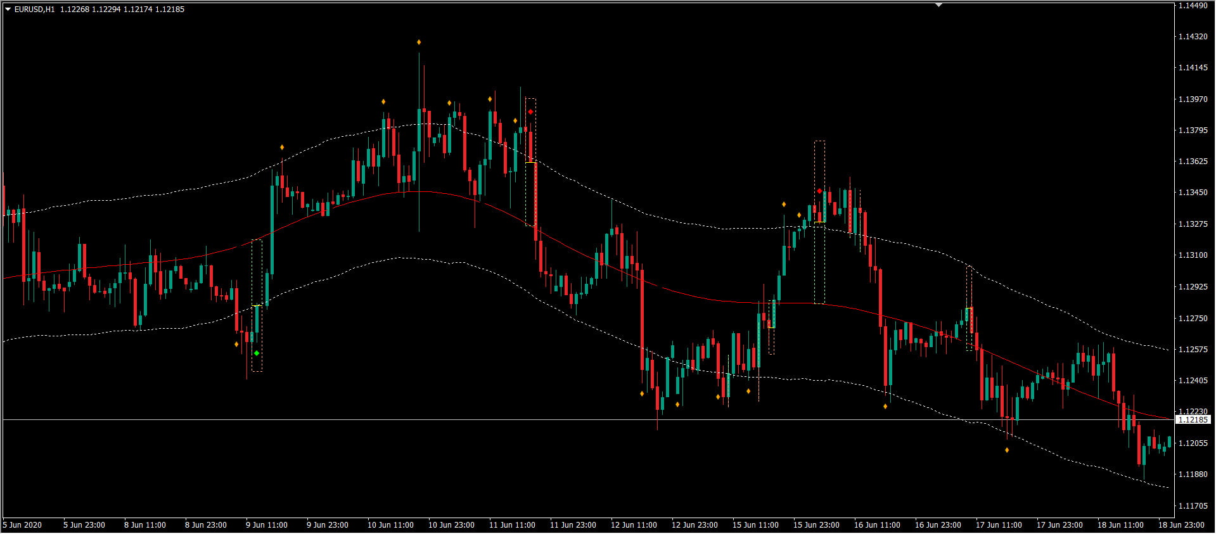Viewport: 1216px width, 534px height.
Task: Click the 10 Jun 23:00 time label
Action: [451, 525]
